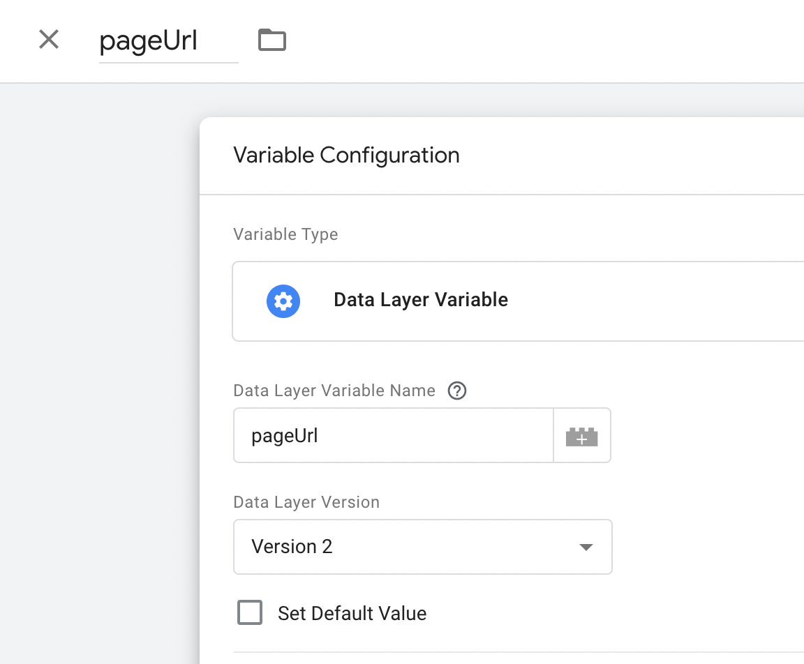The width and height of the screenshot is (804, 664).
Task: Open help tooltip beside Data Layer Variable Name
Action: [457, 391]
